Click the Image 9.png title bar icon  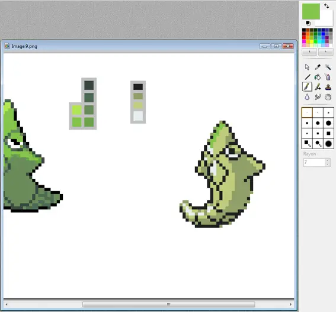click(7, 46)
